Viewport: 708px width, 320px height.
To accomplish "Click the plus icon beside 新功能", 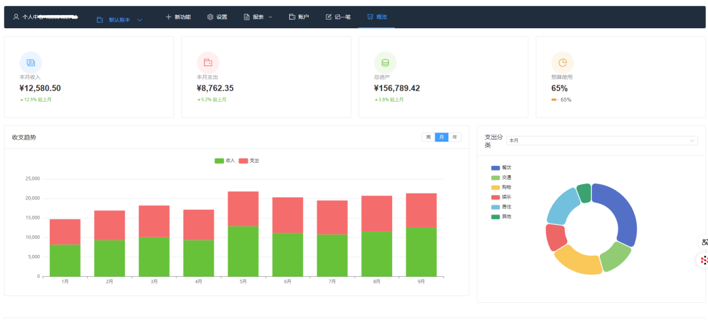I will coord(168,17).
